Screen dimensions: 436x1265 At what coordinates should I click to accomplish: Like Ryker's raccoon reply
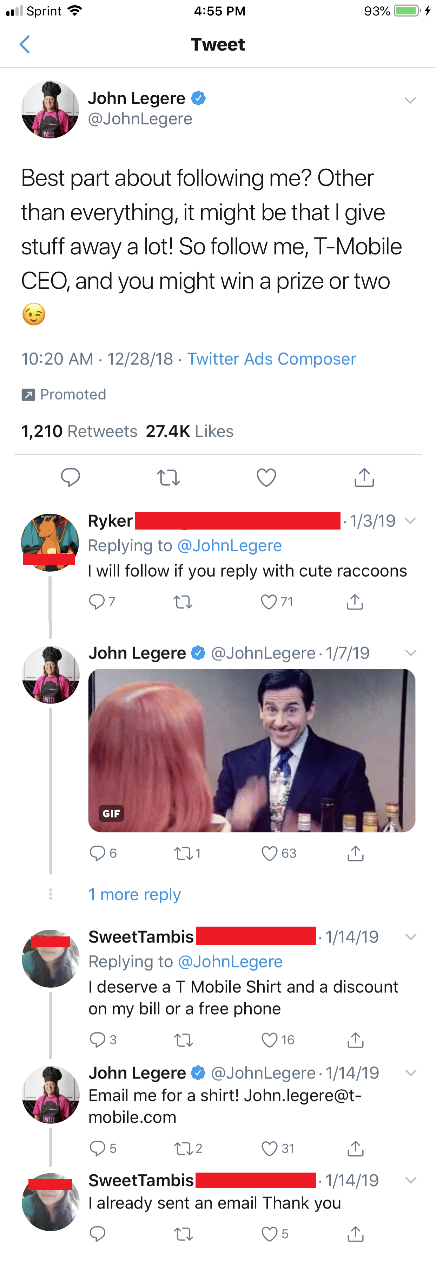click(x=269, y=601)
